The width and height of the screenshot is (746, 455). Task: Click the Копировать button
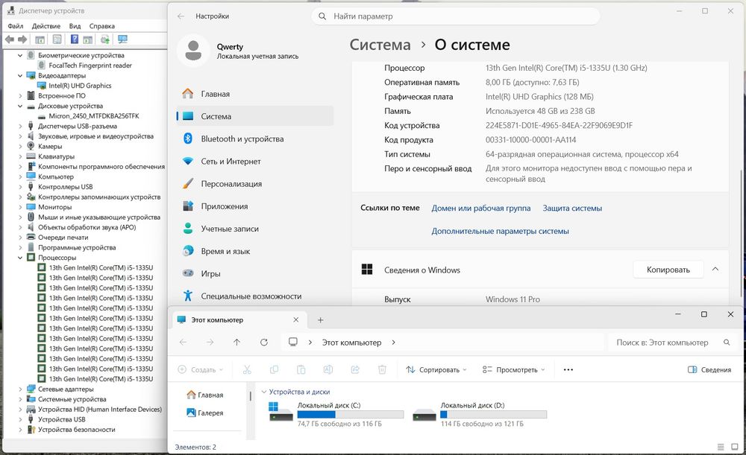(668, 270)
